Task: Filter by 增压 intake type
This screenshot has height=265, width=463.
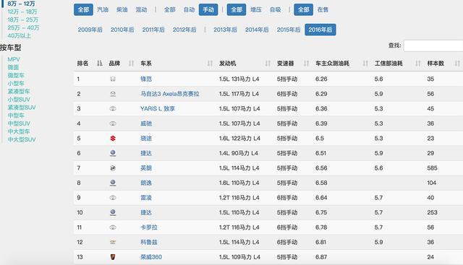Action: tap(255, 9)
